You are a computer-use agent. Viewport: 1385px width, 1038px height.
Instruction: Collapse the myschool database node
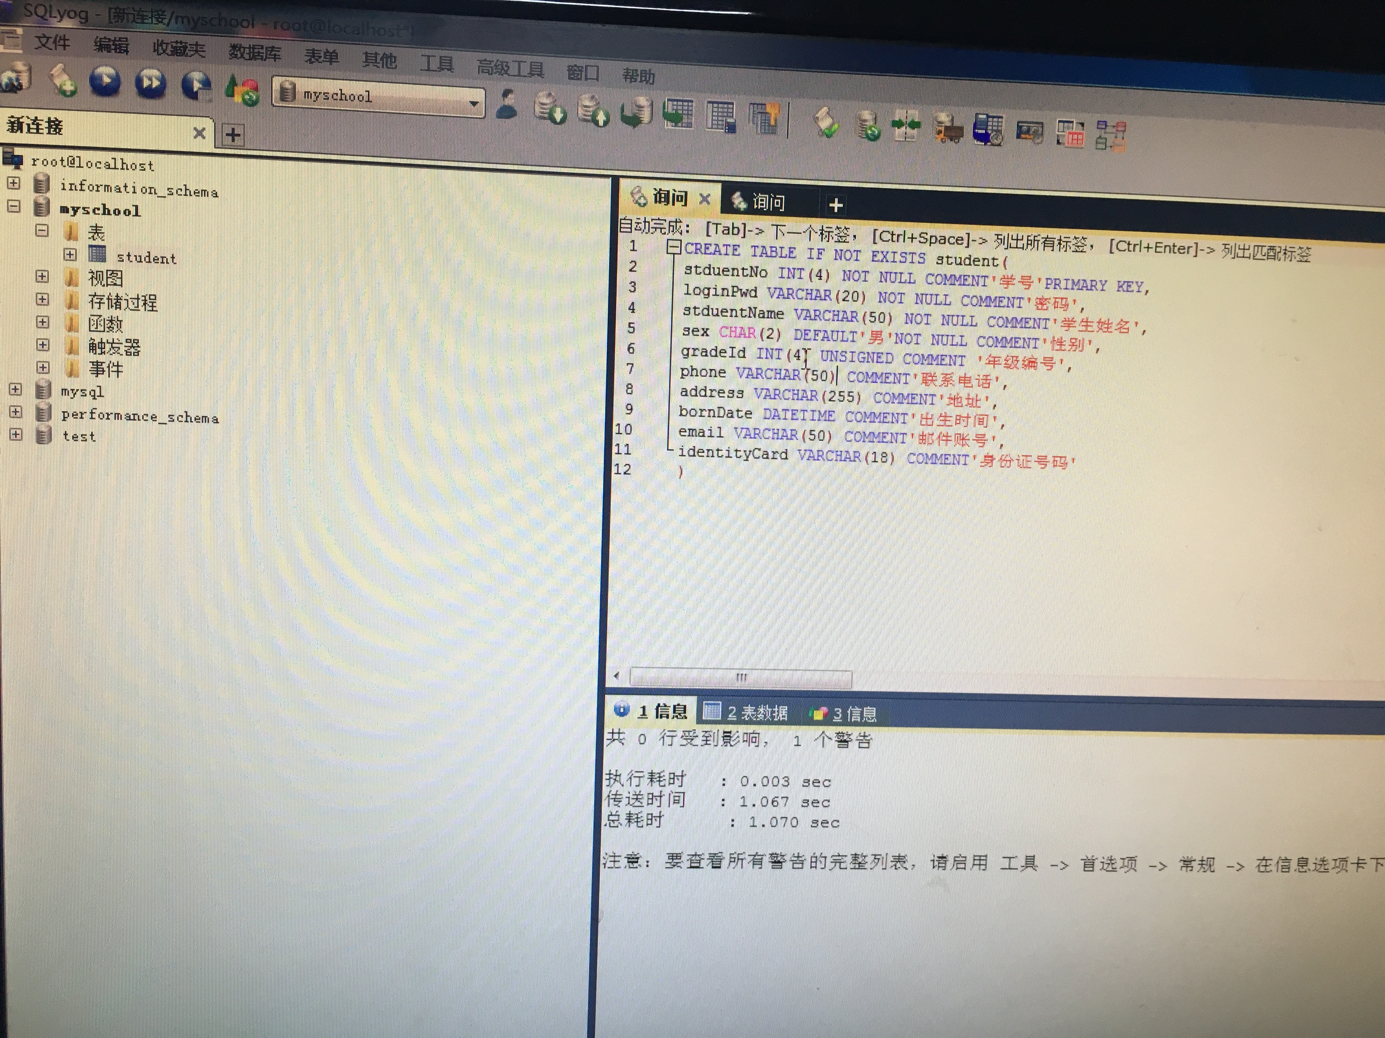tap(14, 206)
